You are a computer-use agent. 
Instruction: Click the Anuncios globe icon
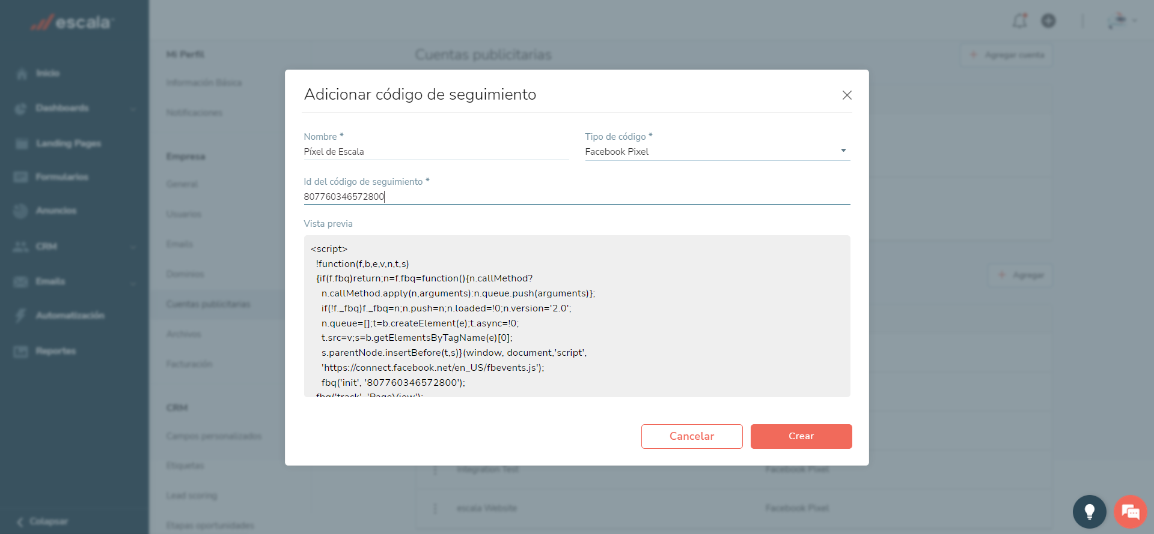click(x=20, y=211)
